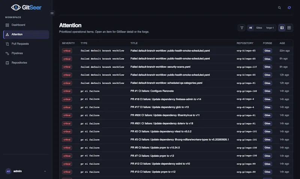Click org-d/repo-4 in PR #17 row
Screen dimensions: 300x179
coord(245,107)
